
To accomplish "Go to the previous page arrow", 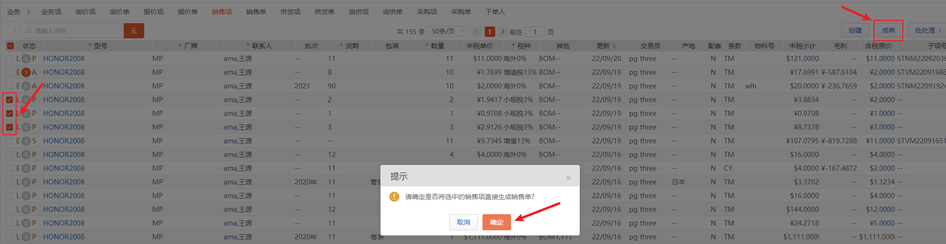I will 476,31.
